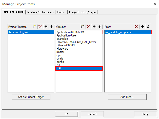The height and width of the screenshot is (119, 159).
Task: Open Help for this dialog
Action: (145, 114)
